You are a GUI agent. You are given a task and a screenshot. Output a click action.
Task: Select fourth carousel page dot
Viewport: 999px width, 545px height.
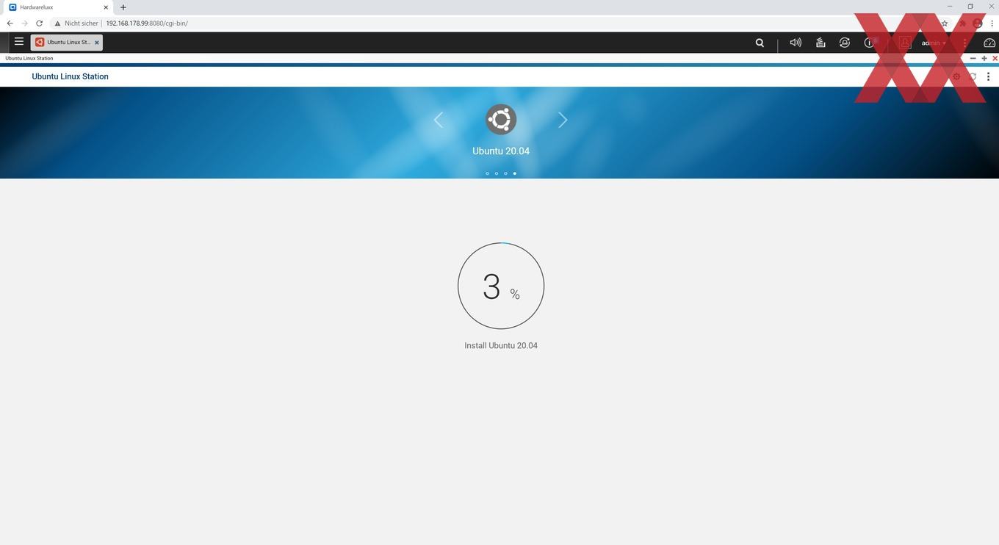[x=514, y=173]
